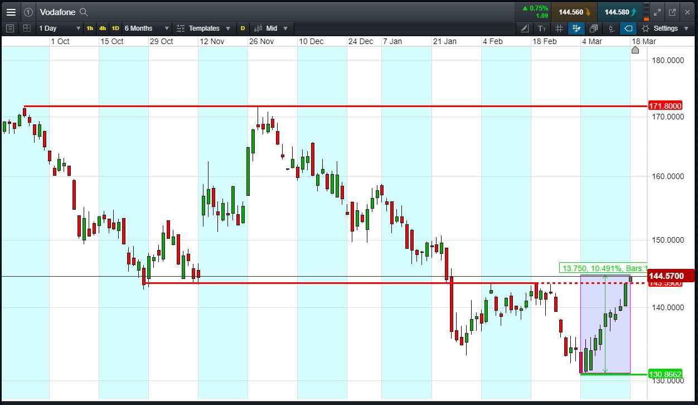The height and width of the screenshot is (405, 698).
Task: Click the dotted grid layout icon
Action: tap(27, 28)
